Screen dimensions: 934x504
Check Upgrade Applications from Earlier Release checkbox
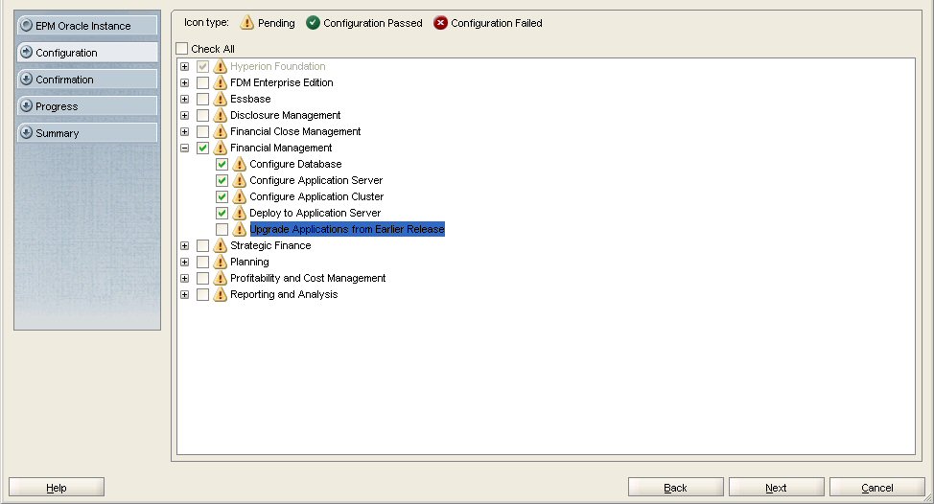(x=222, y=229)
